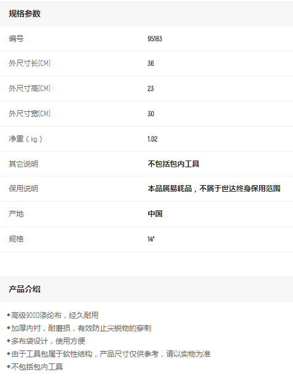Click the 产品介绍 section header

click(25, 290)
